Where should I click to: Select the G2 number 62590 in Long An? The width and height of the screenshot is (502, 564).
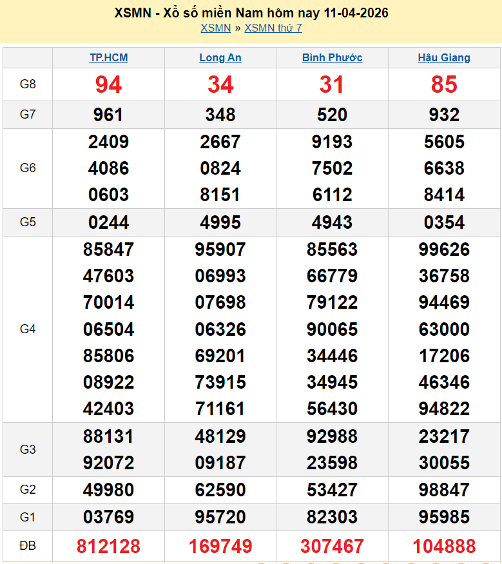coord(220,491)
